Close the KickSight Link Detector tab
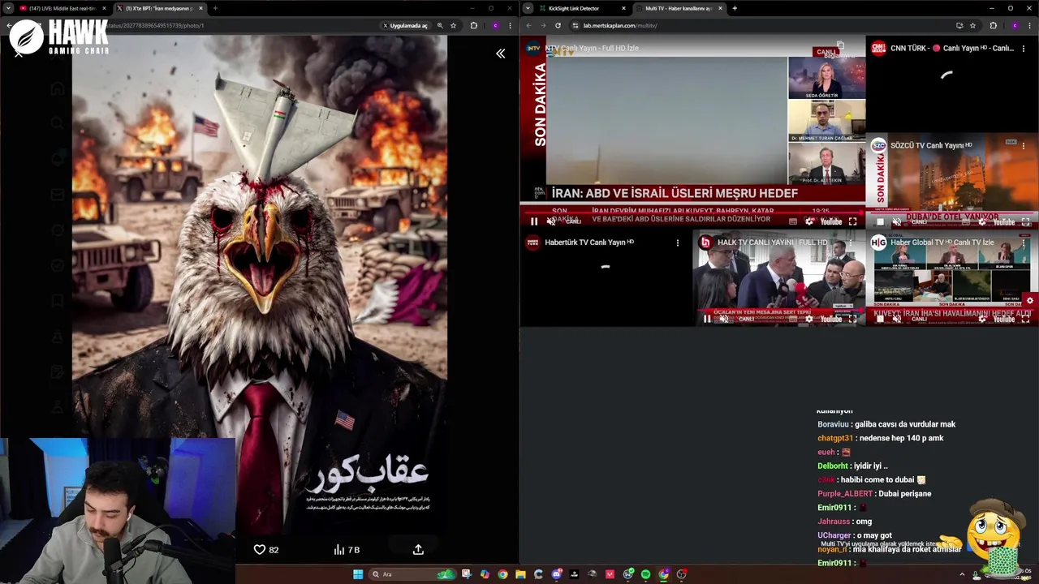 pyautogui.click(x=623, y=8)
